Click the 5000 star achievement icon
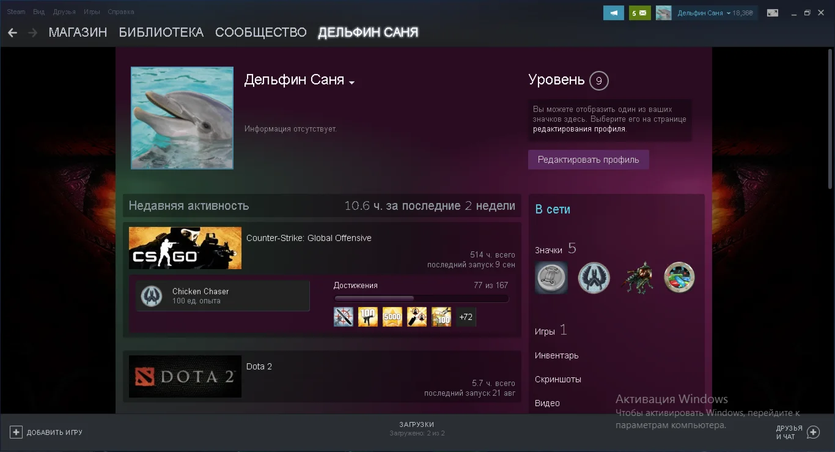835x452 pixels. [x=392, y=317]
